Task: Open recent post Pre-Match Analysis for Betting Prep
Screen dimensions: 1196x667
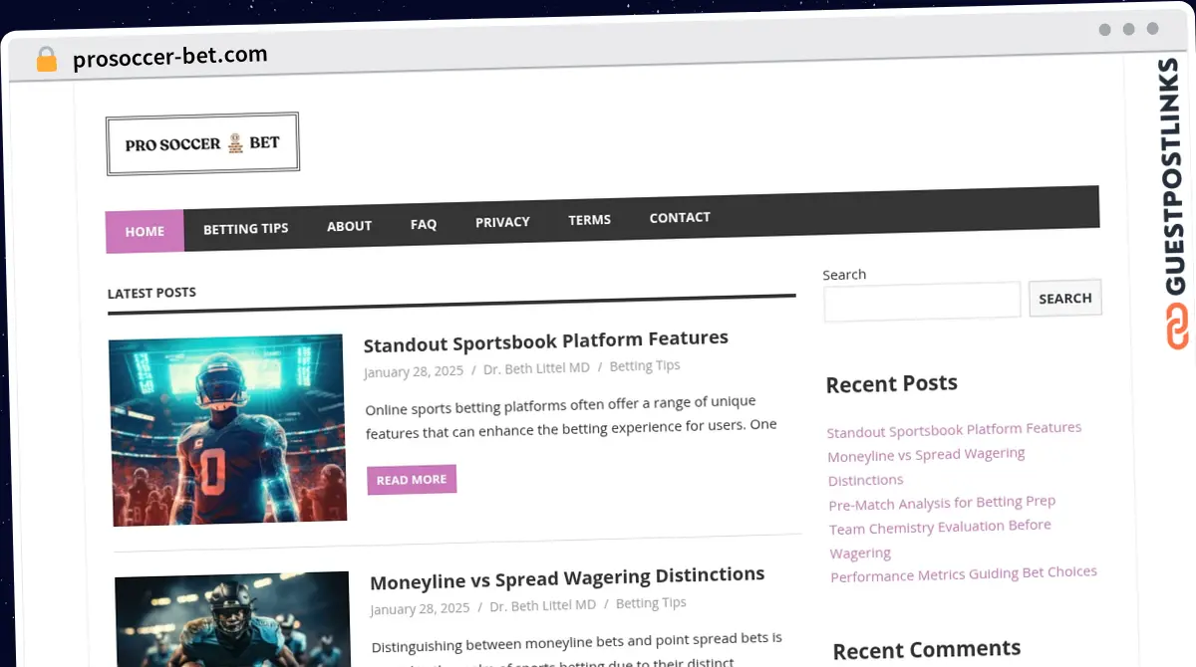Action: [x=942, y=503]
